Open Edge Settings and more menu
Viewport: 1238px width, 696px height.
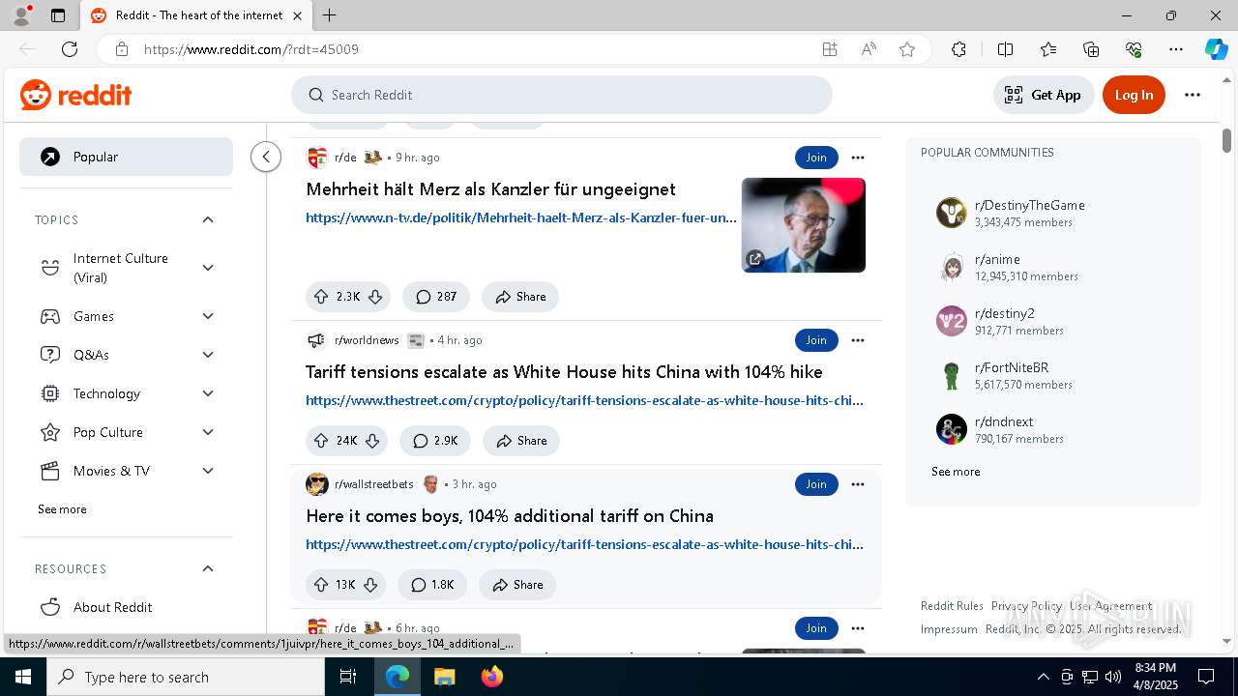coord(1176,49)
